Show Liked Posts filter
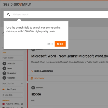Viewport: 108px width, 108px height. coord(11,89)
